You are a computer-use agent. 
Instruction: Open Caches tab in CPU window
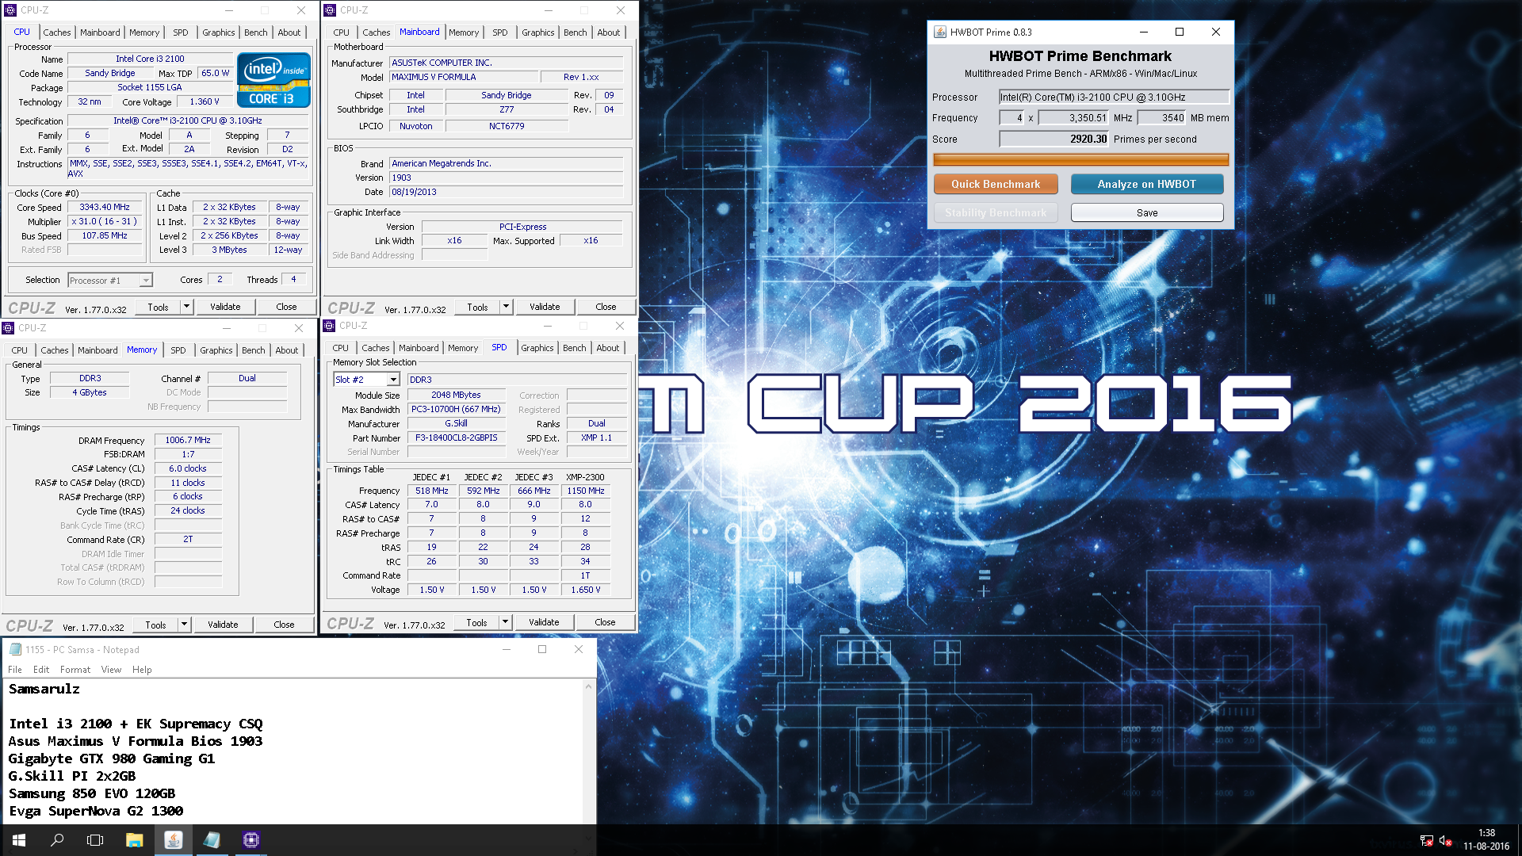click(57, 32)
